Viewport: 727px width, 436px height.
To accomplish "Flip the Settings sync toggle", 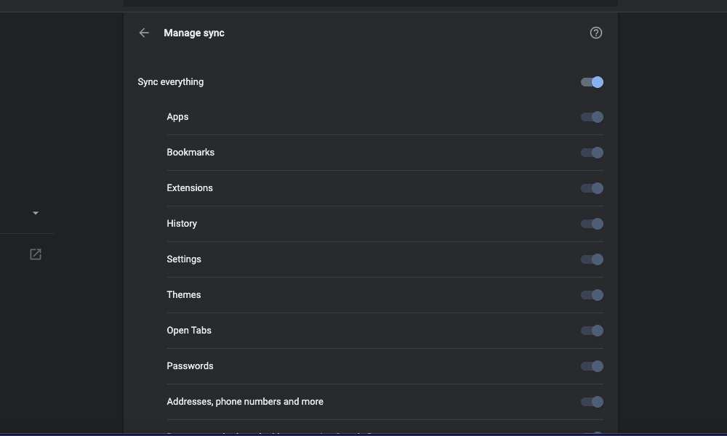I will 592,259.
